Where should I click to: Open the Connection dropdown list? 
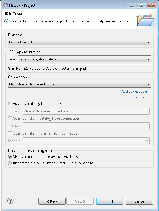(79, 84)
